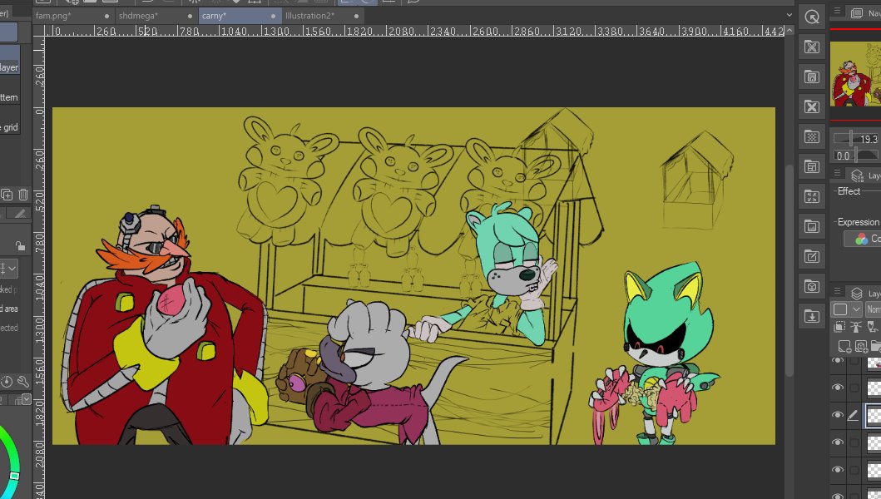Open Layer palette hamburger menu

pyautogui.click(x=837, y=291)
